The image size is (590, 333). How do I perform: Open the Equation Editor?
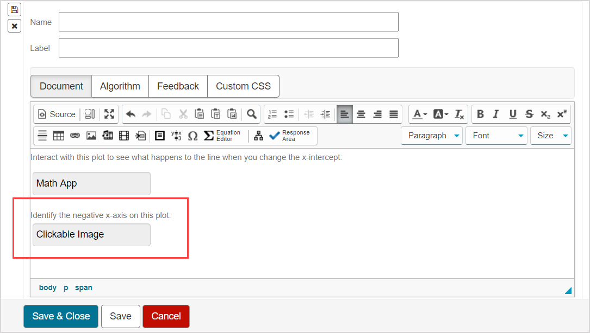tap(222, 136)
